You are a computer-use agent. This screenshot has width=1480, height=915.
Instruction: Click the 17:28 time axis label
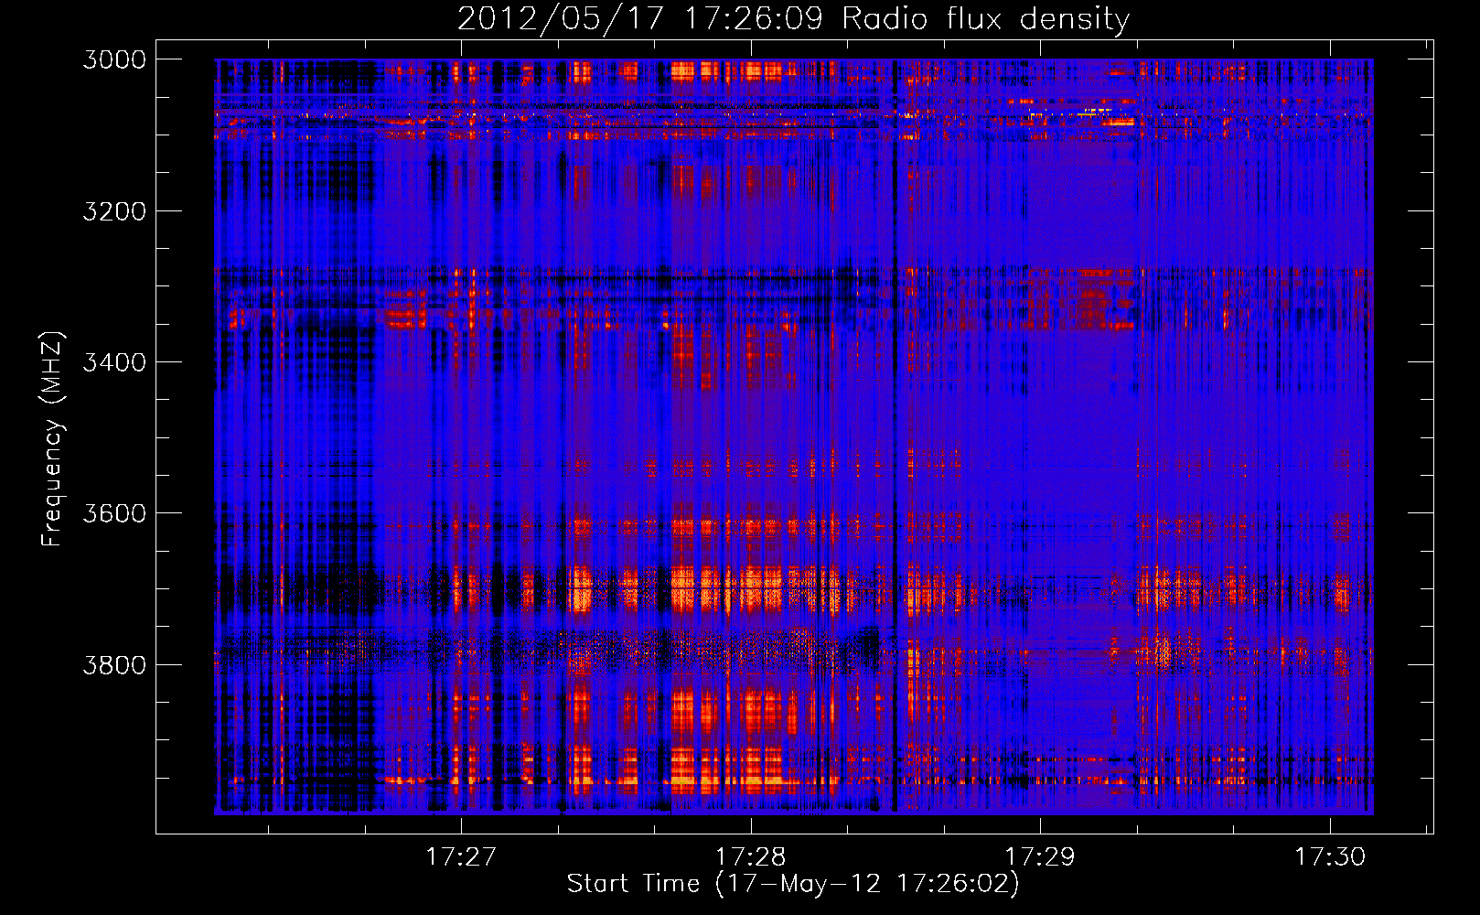pyautogui.click(x=751, y=857)
